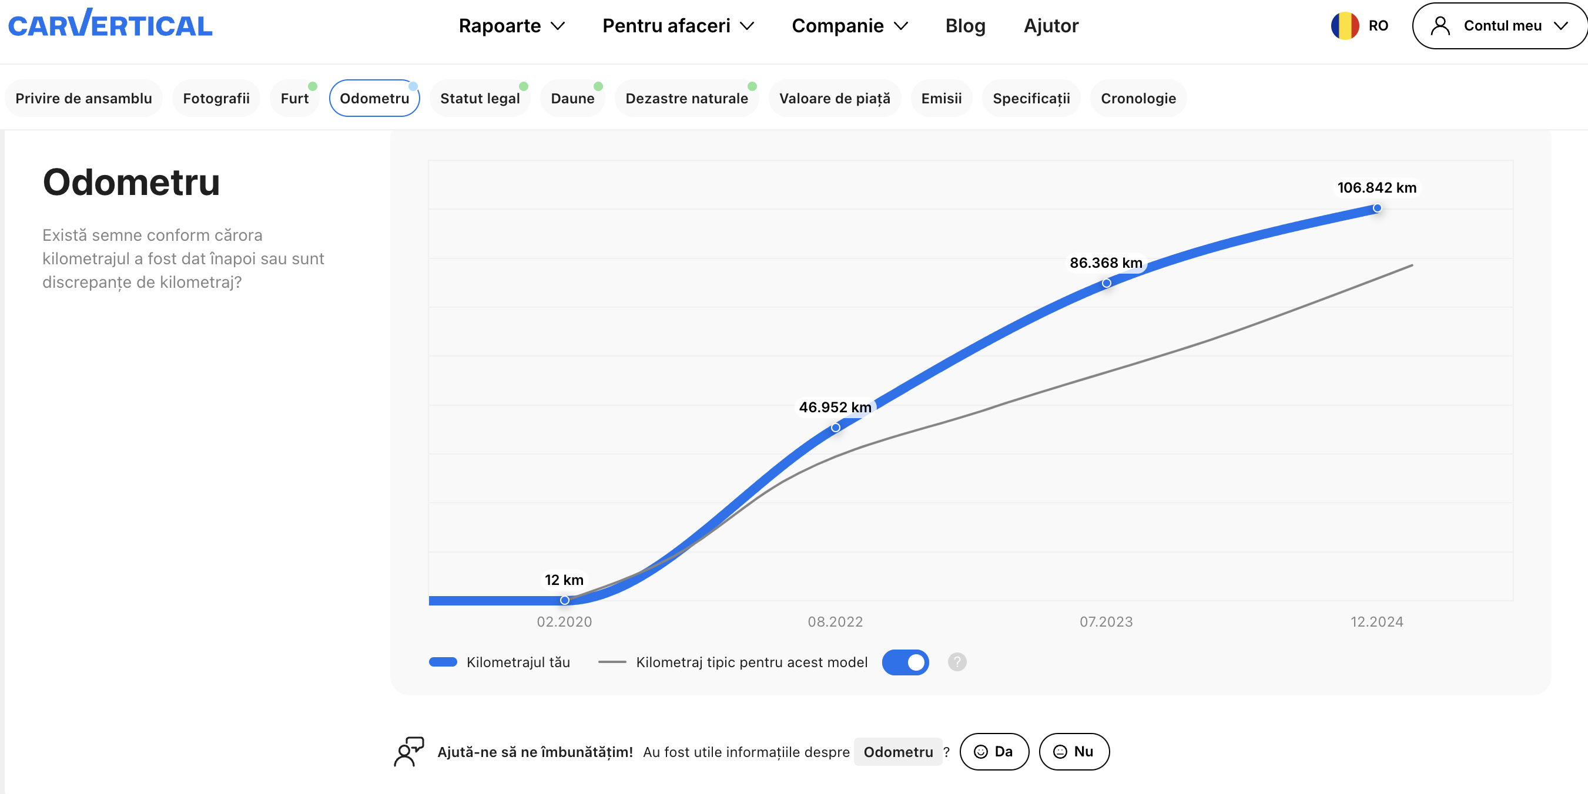Switch to Privire de ansamblu tab
This screenshot has height=794, width=1588.
(x=84, y=99)
